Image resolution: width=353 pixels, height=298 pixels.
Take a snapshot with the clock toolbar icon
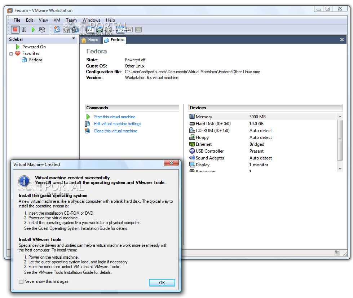coord(57,30)
